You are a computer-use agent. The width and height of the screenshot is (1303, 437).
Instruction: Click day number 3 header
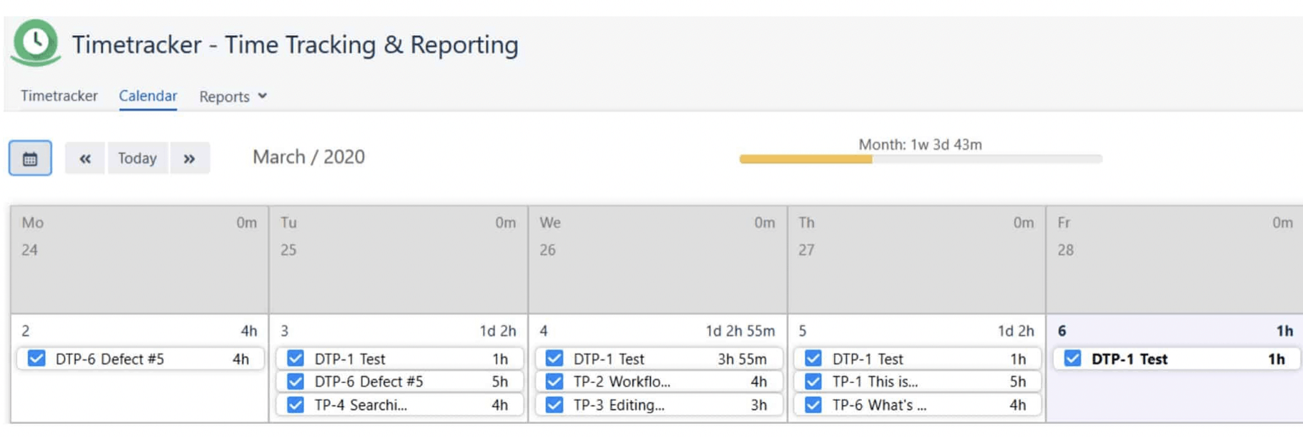284,331
